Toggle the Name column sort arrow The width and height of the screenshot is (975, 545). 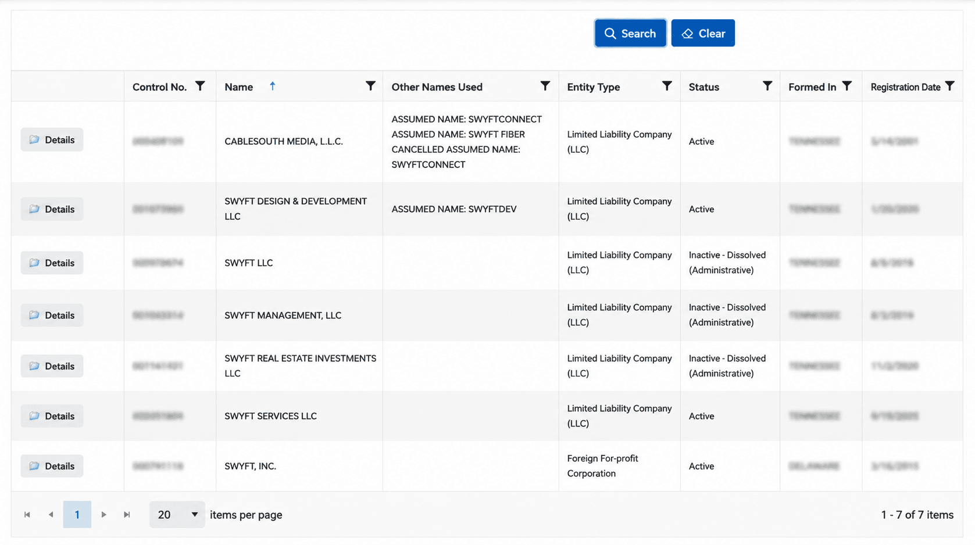[x=272, y=86]
